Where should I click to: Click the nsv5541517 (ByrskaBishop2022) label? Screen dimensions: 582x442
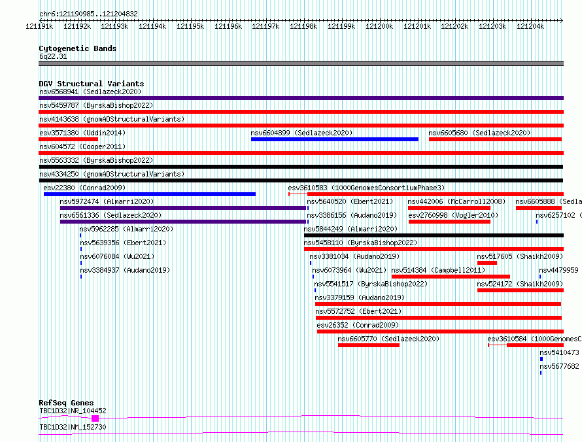[x=371, y=284]
